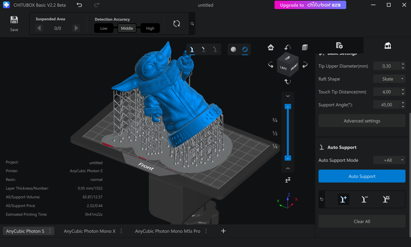
Task: Click the top handle of layer slider
Action: click(288, 106)
